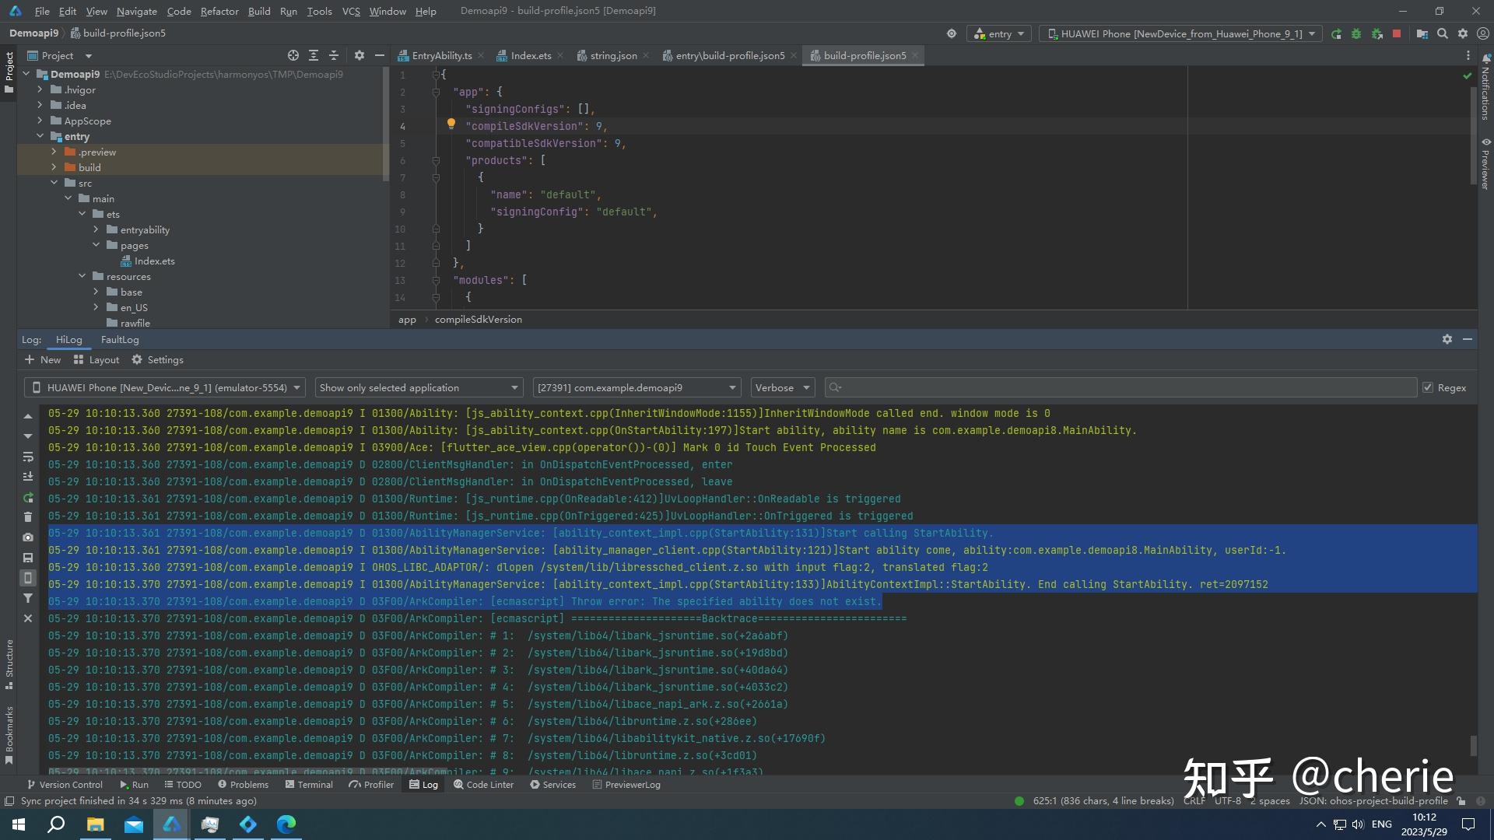Screen dimensions: 1494x840
Task: Open the Verbose log level dropdown
Action: [x=783, y=387]
